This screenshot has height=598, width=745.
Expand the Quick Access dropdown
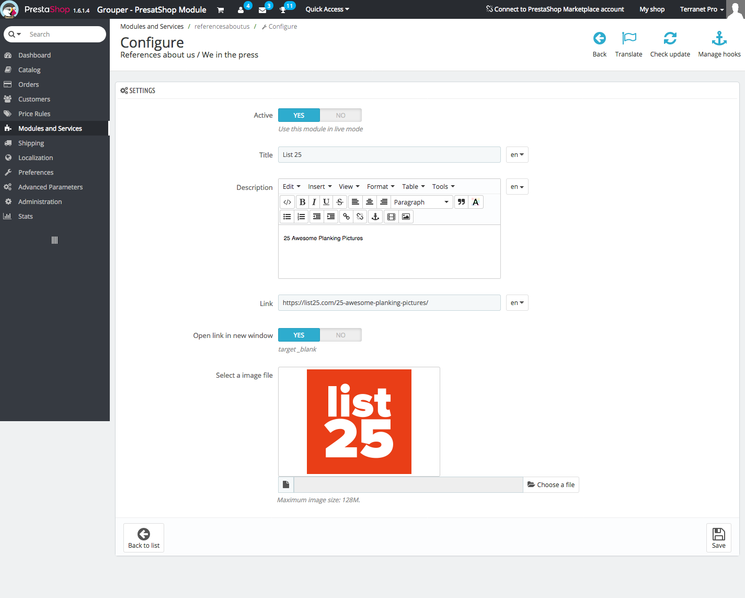327,9
